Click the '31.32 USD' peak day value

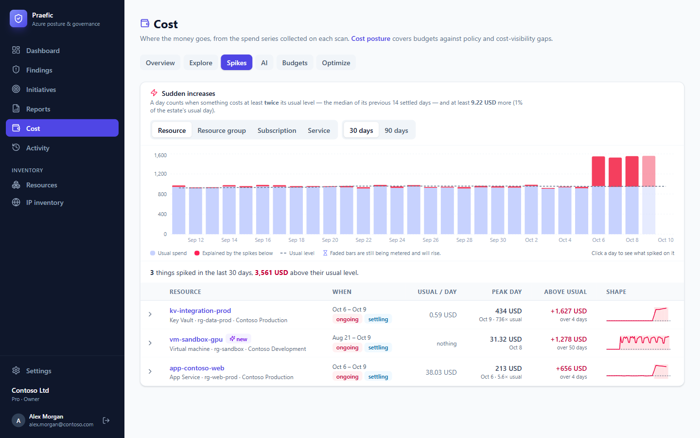coord(506,339)
